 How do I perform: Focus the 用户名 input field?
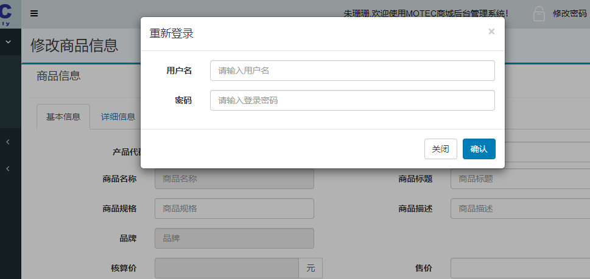click(x=352, y=71)
